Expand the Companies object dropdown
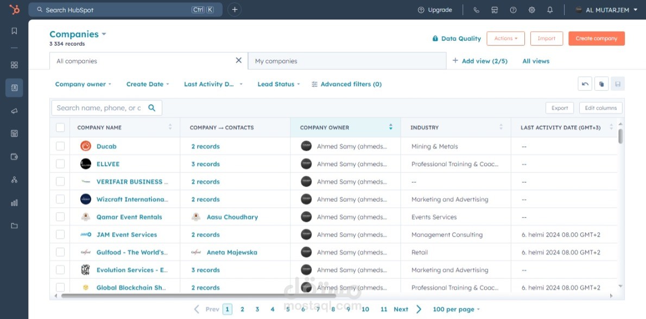This screenshot has width=646, height=319. point(78,34)
